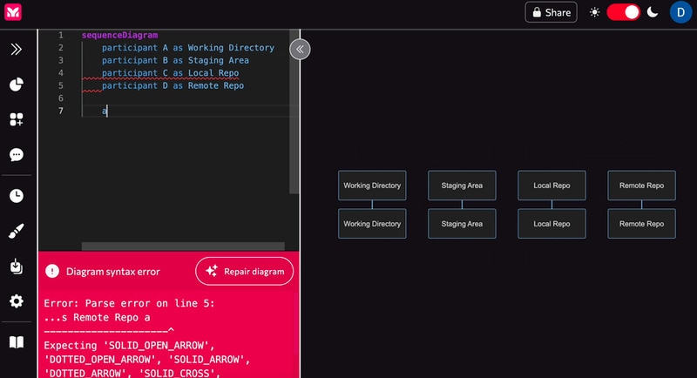Image resolution: width=697 pixels, height=378 pixels.
Task: Open the templates grid-plus icon
Action: click(16, 119)
